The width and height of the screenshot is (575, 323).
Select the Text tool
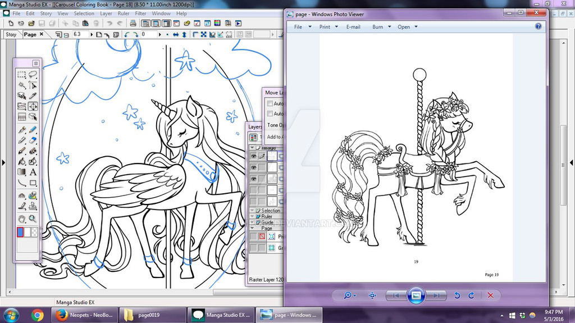pos(33,172)
